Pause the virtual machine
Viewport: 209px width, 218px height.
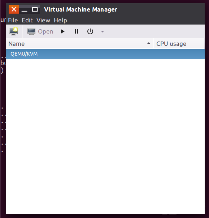pyautogui.click(x=76, y=31)
